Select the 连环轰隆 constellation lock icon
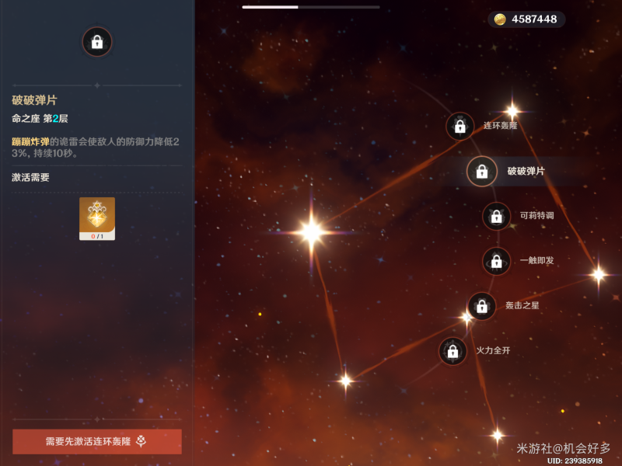 (x=460, y=127)
